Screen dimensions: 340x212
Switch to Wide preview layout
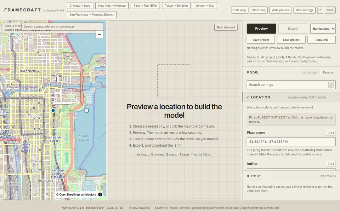coord(280,10)
